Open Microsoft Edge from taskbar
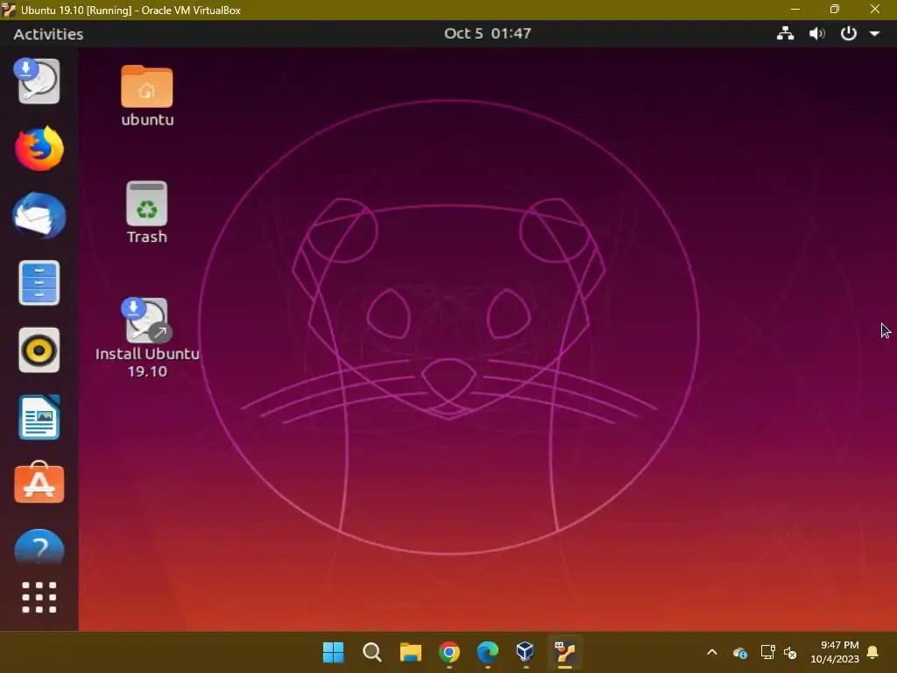The width and height of the screenshot is (897, 673). click(487, 652)
